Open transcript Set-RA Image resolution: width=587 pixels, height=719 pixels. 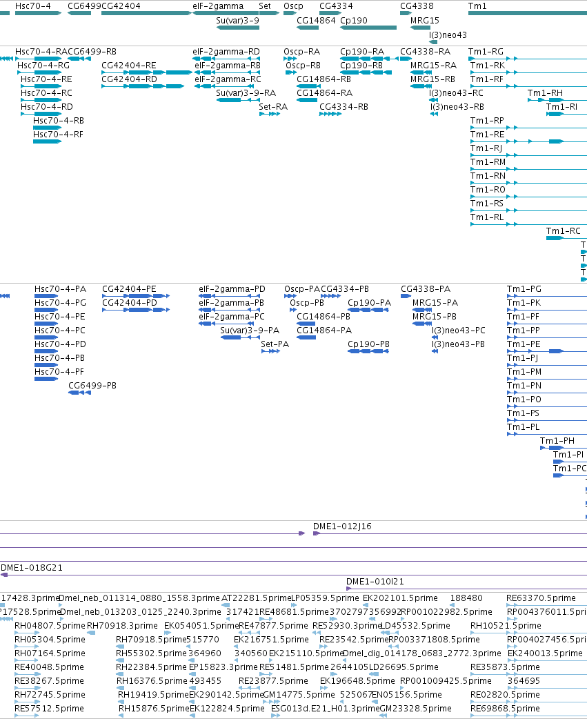click(273, 107)
